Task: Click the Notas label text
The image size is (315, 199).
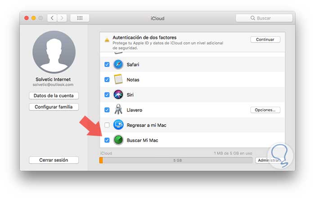Action: (x=133, y=80)
